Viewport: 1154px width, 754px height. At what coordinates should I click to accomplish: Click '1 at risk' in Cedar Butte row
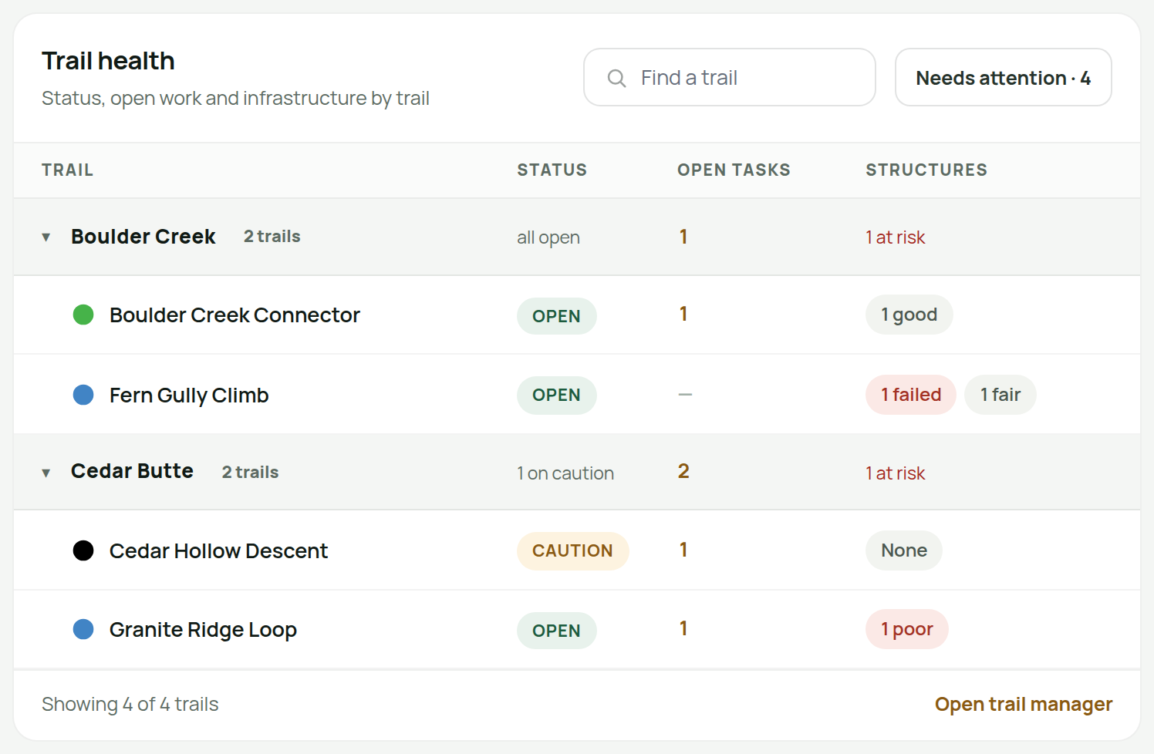895,473
